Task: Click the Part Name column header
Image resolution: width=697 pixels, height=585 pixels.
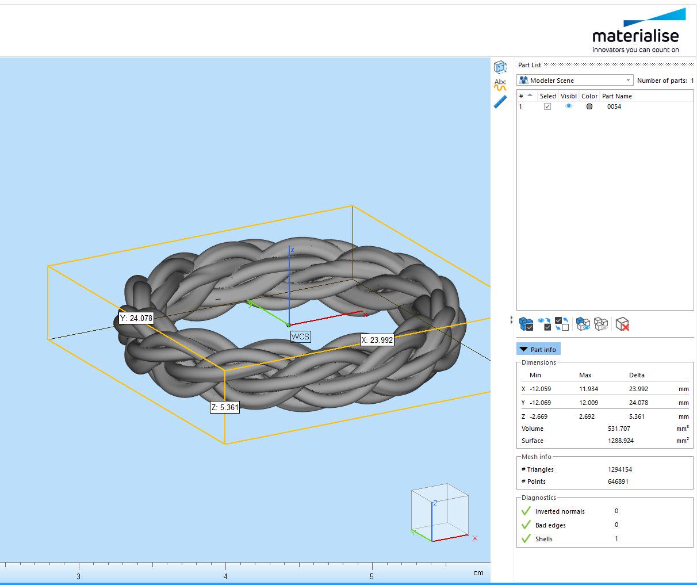Action: pyautogui.click(x=617, y=96)
